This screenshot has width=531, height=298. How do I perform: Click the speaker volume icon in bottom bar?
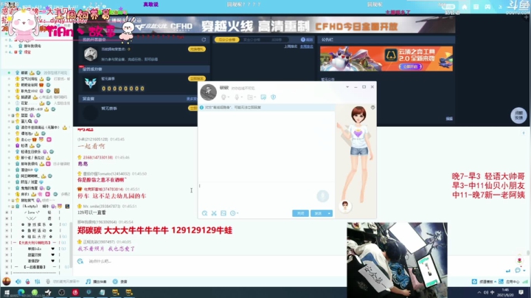[18, 282]
